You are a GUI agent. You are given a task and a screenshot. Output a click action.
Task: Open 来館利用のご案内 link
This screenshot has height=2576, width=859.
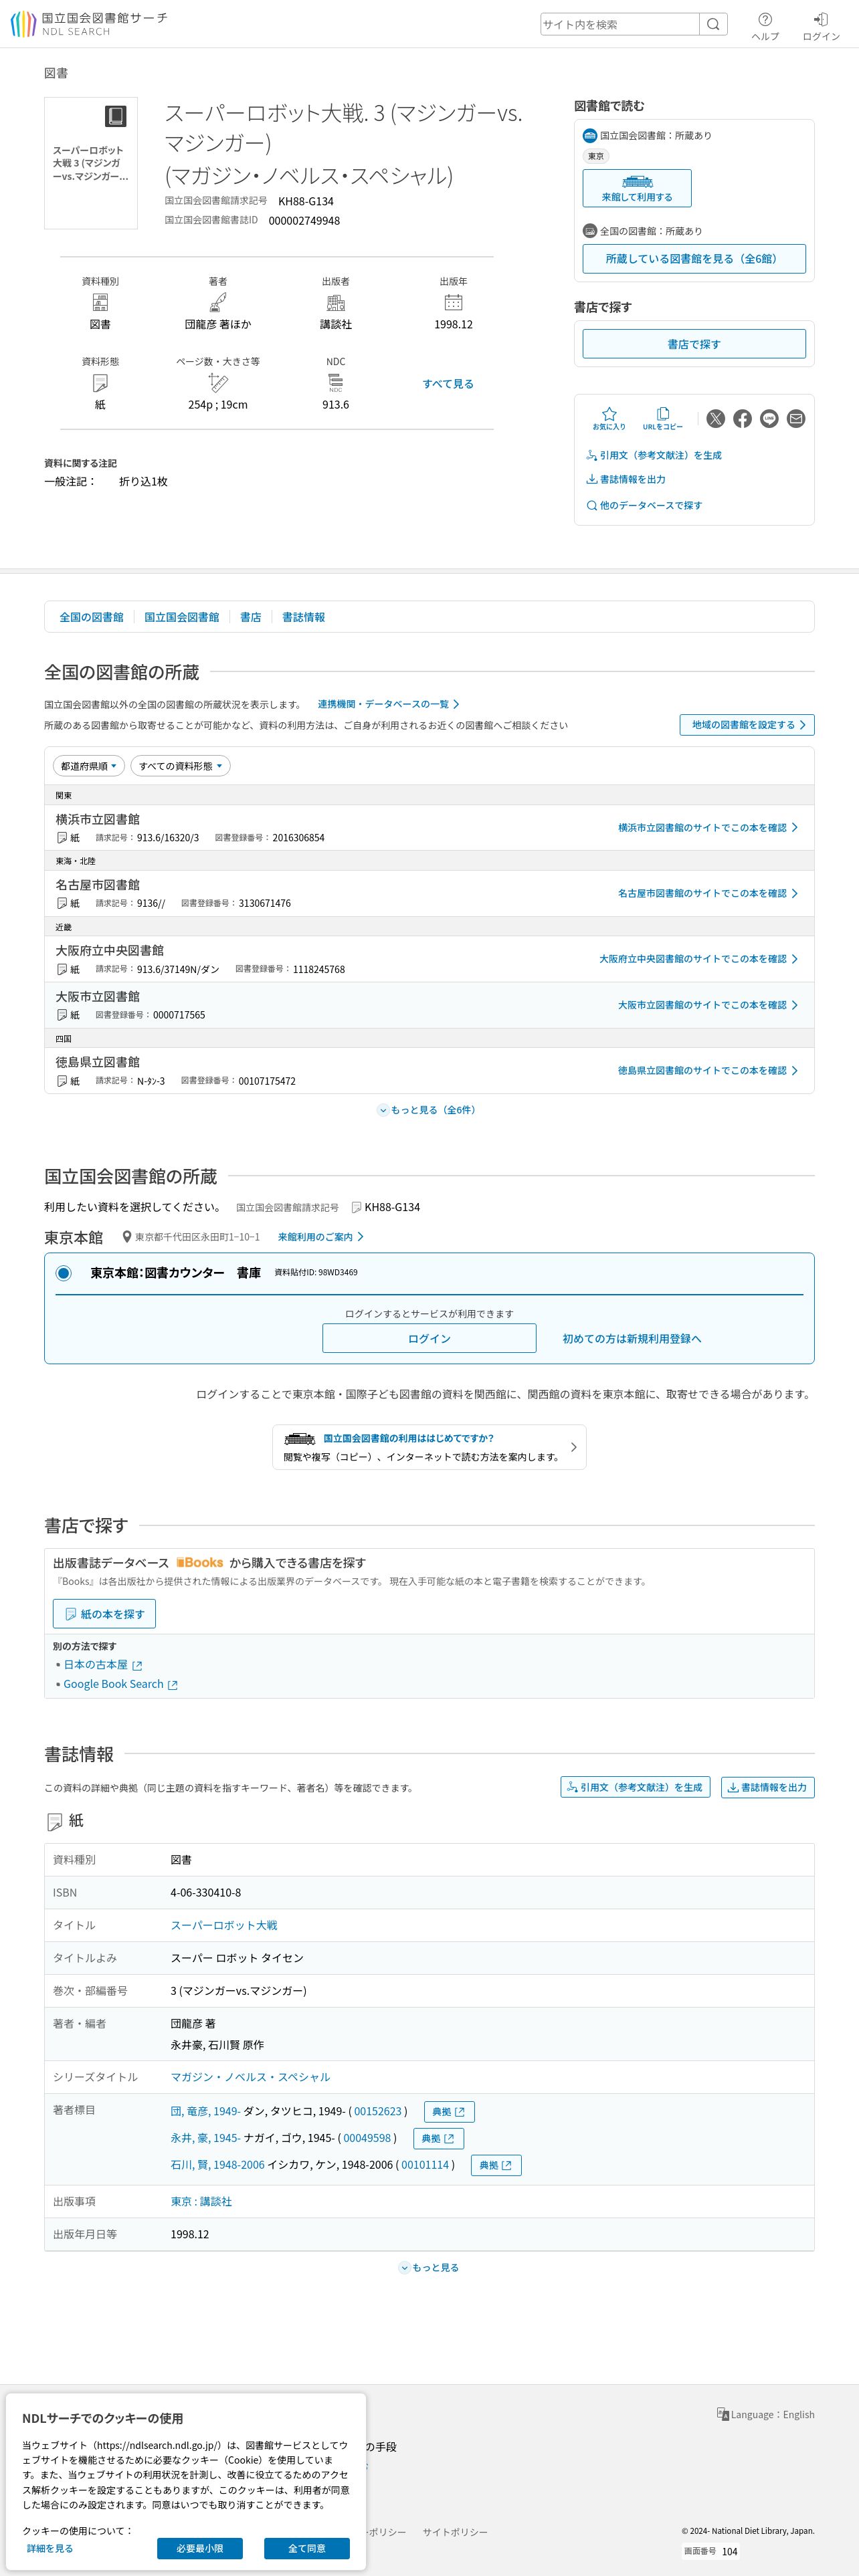click(321, 1237)
